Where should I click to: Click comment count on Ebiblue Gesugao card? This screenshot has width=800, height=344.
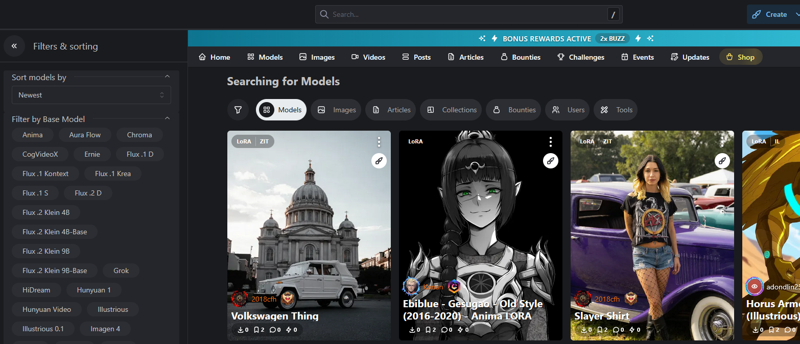pyautogui.click(x=447, y=330)
